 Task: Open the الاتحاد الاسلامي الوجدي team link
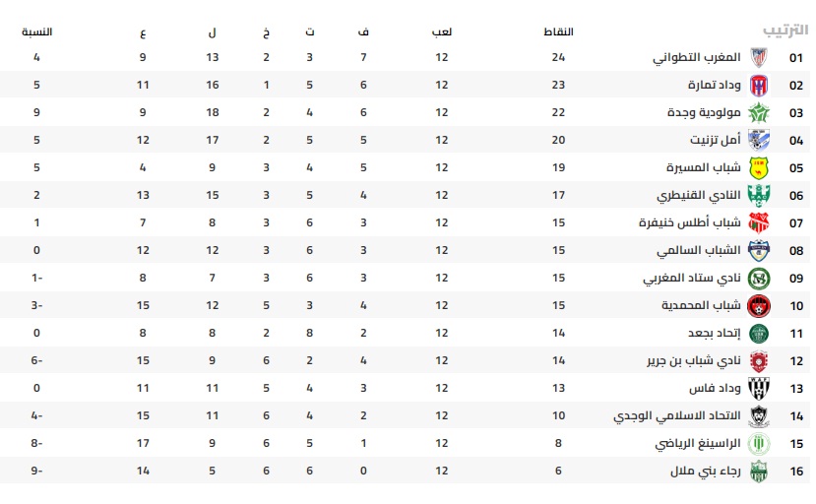point(674,416)
